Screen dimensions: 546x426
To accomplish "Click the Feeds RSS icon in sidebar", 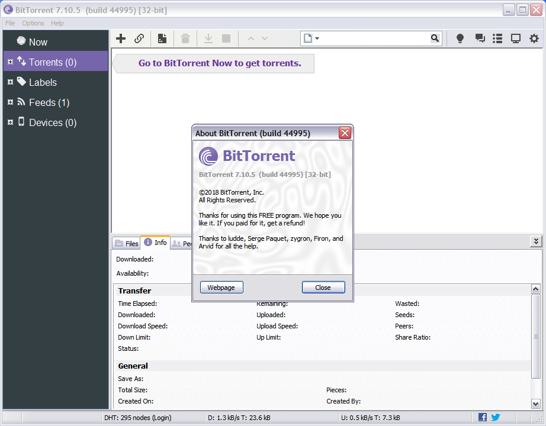I will (x=21, y=102).
